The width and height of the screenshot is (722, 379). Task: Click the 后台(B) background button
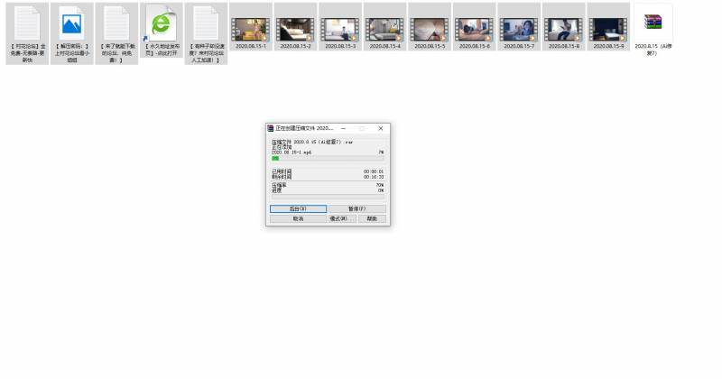click(298, 208)
